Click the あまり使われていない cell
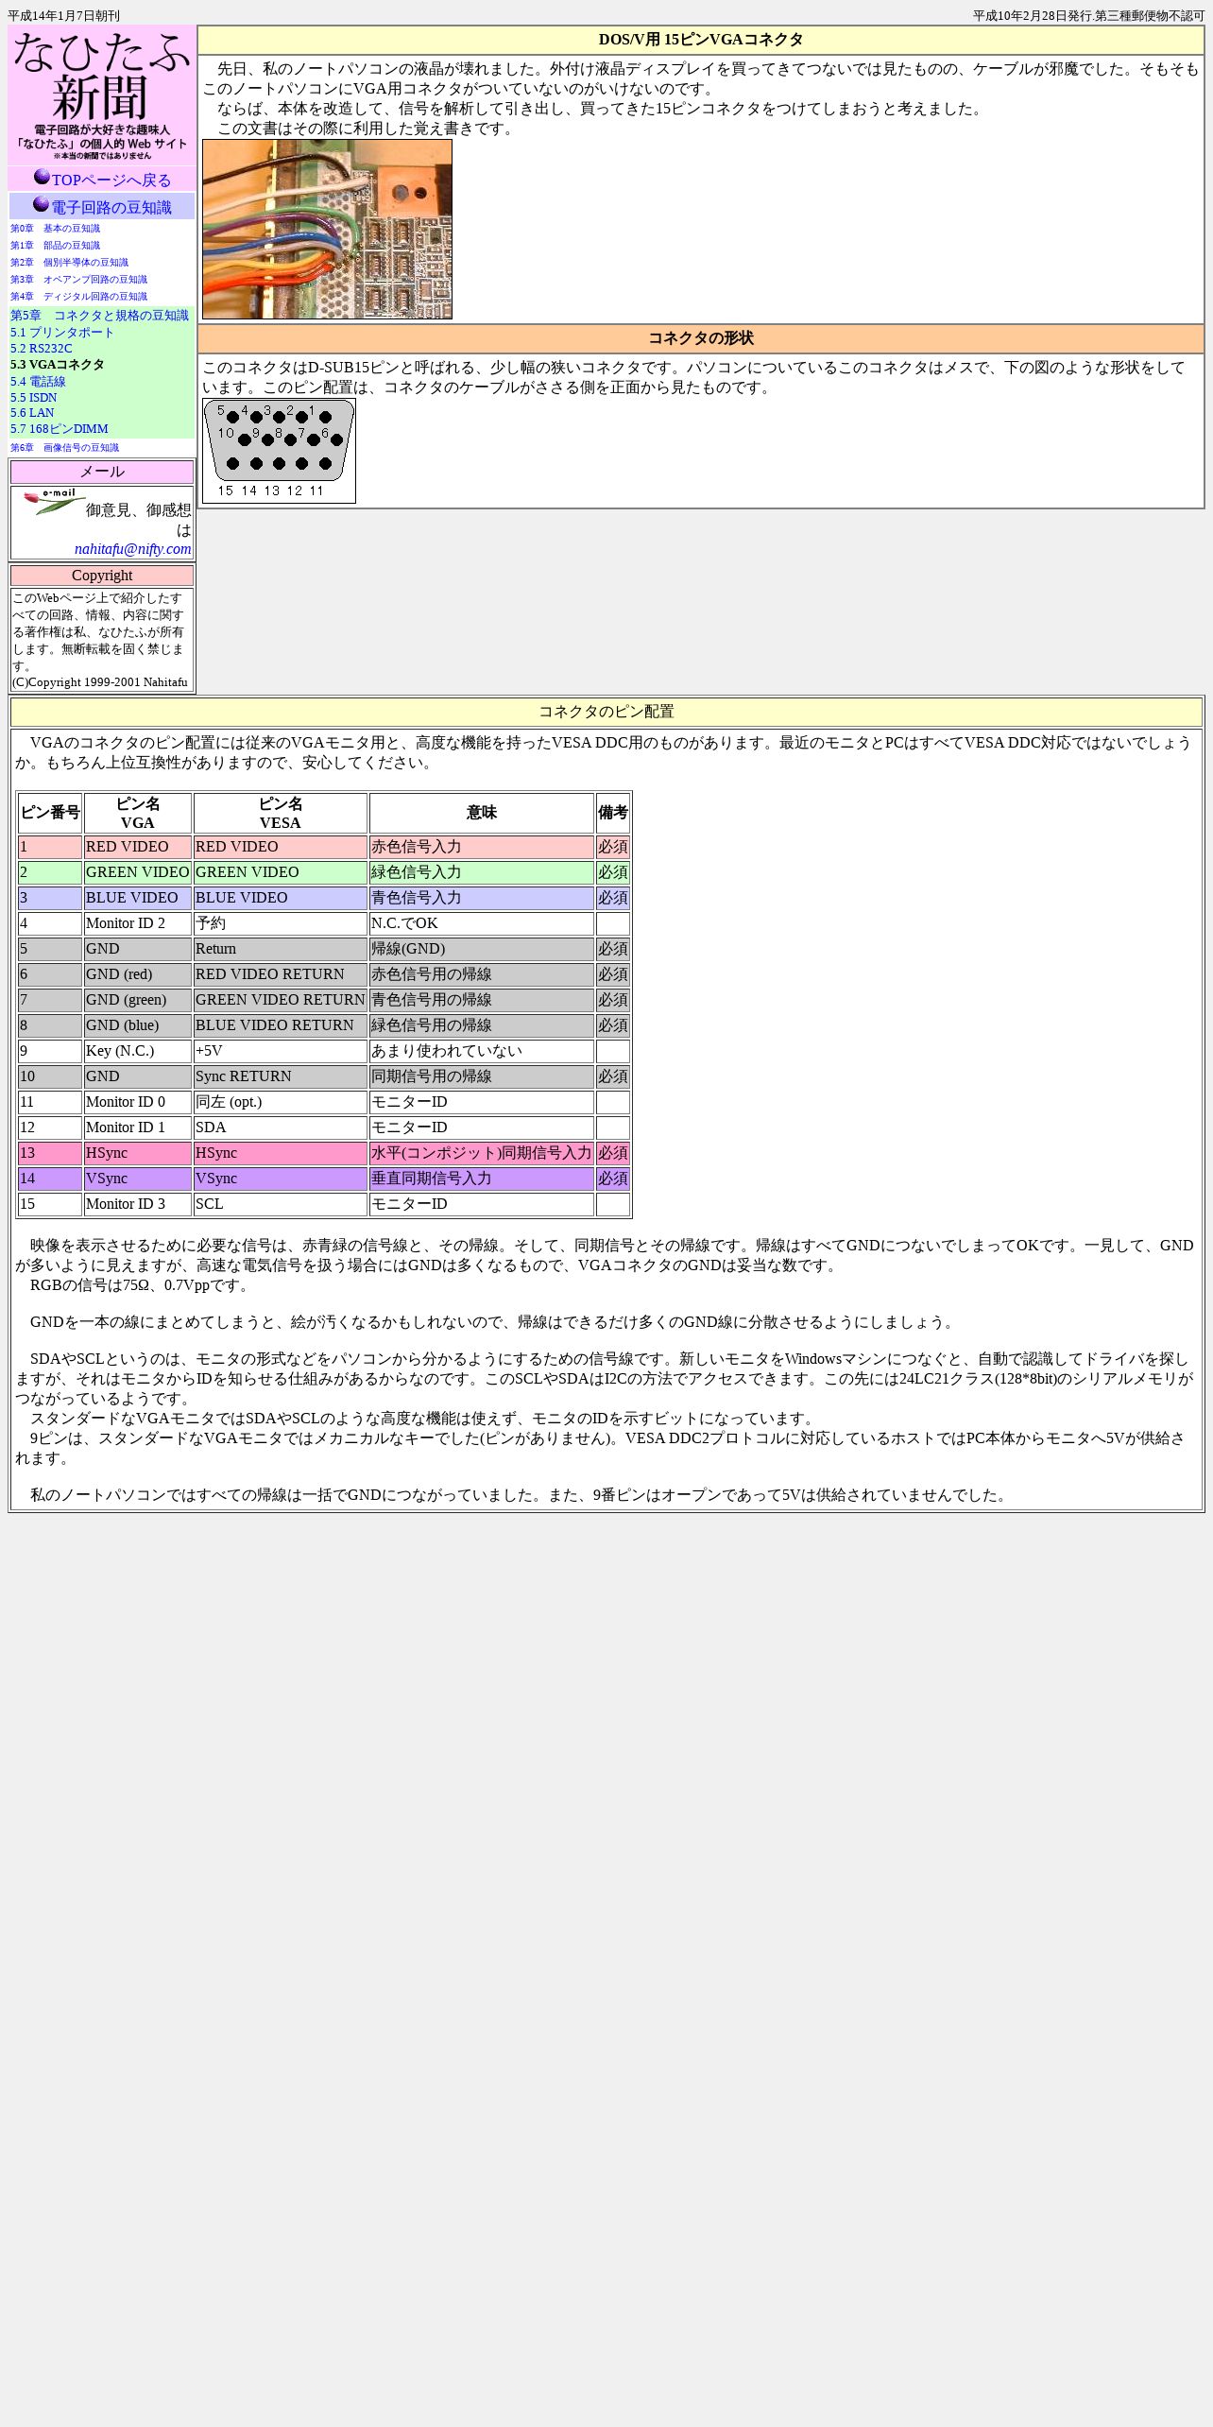Viewport: 1213px width, 2427px height. click(x=482, y=1051)
